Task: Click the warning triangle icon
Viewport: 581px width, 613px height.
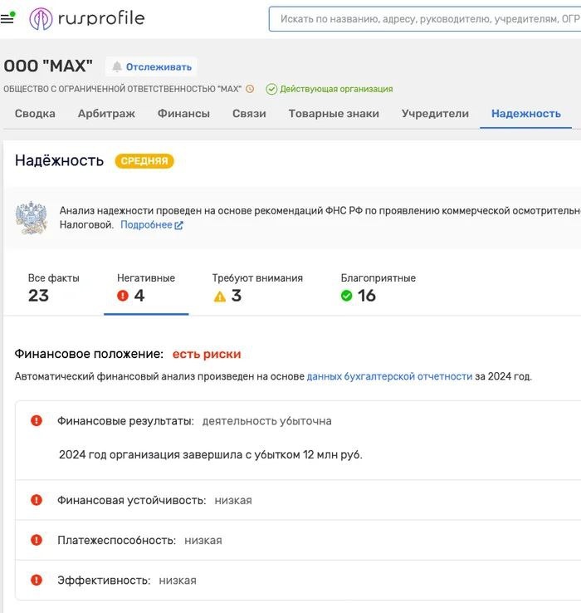Action: tap(220, 297)
